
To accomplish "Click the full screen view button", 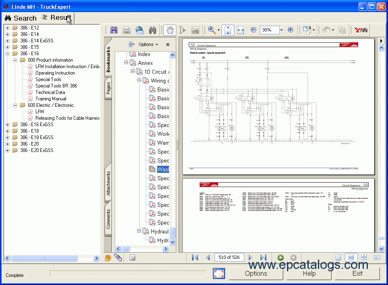I will click(219, 274).
